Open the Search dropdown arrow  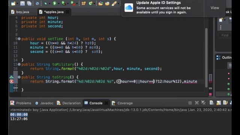[x=118, y=3]
